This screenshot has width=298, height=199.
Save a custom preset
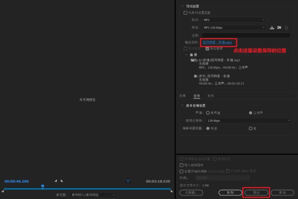pyautogui.click(x=272, y=28)
